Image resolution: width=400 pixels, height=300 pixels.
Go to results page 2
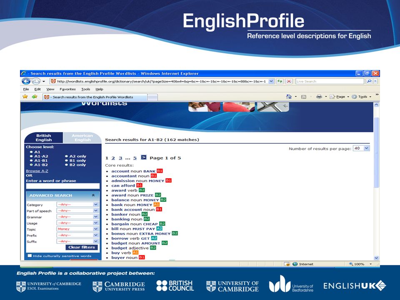click(113, 158)
